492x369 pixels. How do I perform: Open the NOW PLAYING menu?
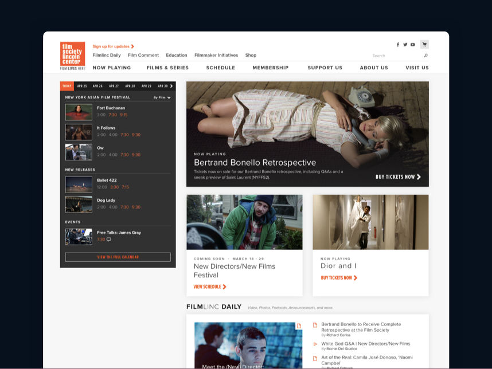[112, 68]
